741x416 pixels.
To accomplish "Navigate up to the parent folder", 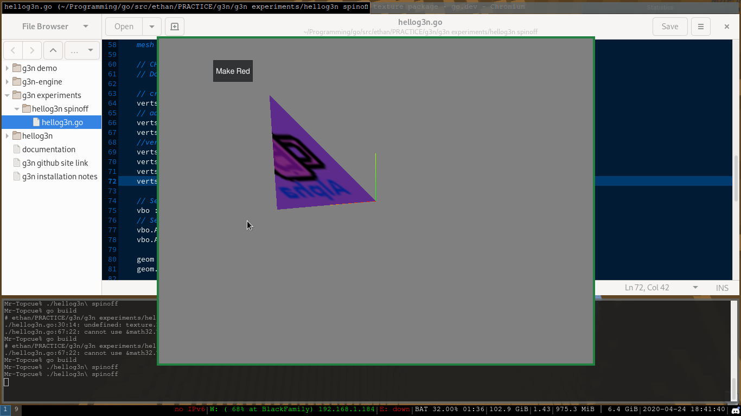I will tap(53, 50).
